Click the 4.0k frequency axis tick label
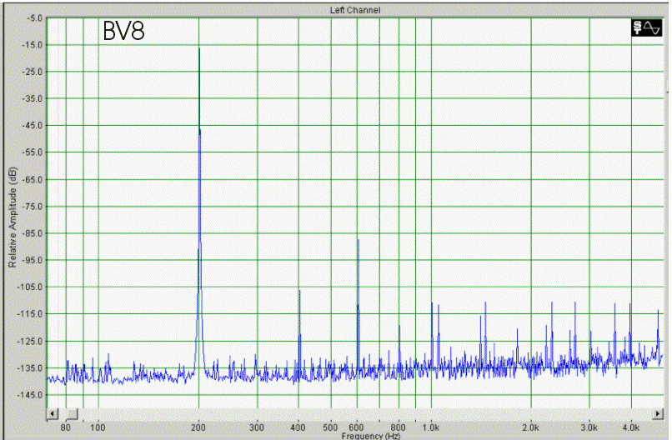The width and height of the screenshot is (672, 440). [x=630, y=426]
